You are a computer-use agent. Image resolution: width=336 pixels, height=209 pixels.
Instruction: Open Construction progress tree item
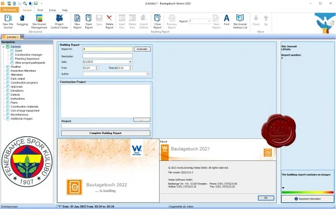[24, 83]
